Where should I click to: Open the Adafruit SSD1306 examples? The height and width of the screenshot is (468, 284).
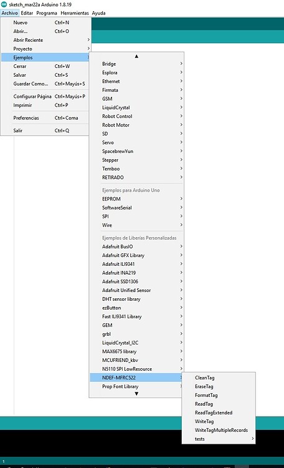[136, 281]
